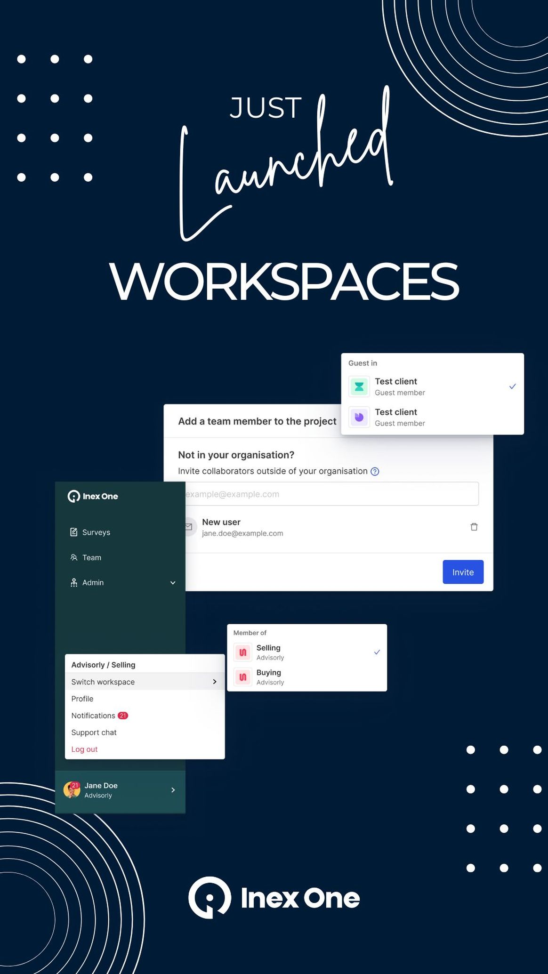Click the purple Test client icon
Viewport: 548px width, 974px height.
point(359,417)
